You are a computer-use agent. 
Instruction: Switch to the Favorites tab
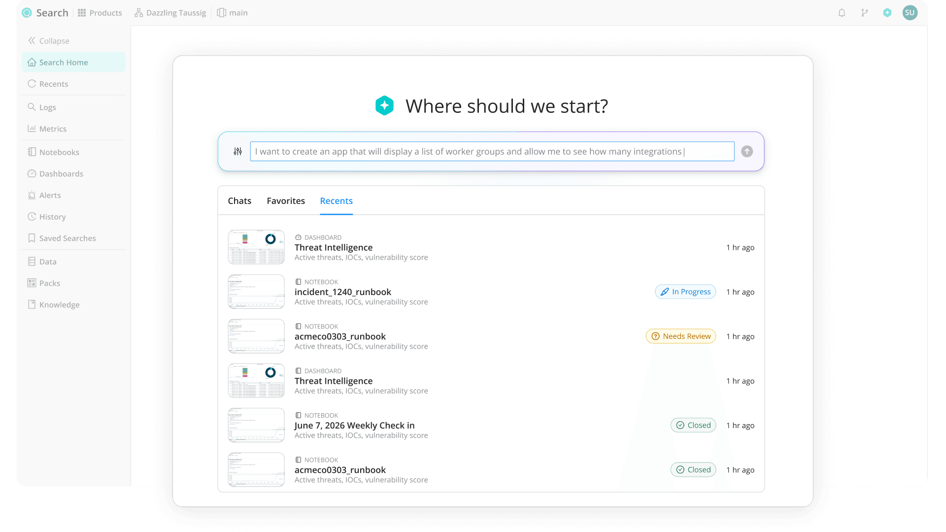pyautogui.click(x=286, y=200)
